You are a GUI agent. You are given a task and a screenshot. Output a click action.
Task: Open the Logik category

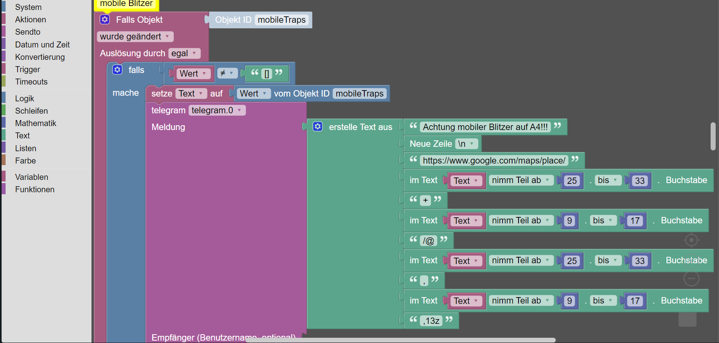[x=24, y=99]
